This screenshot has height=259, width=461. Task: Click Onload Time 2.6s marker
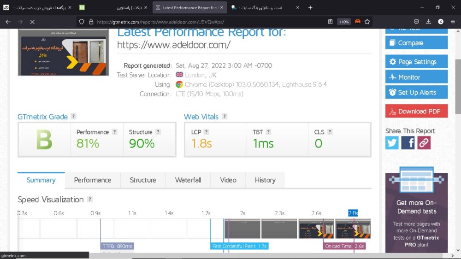tap(344, 246)
